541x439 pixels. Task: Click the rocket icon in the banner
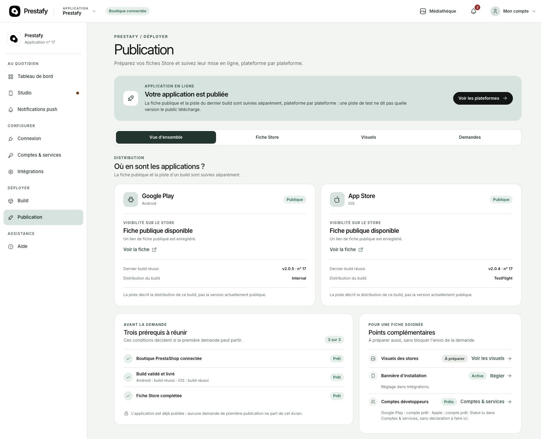pos(131,98)
